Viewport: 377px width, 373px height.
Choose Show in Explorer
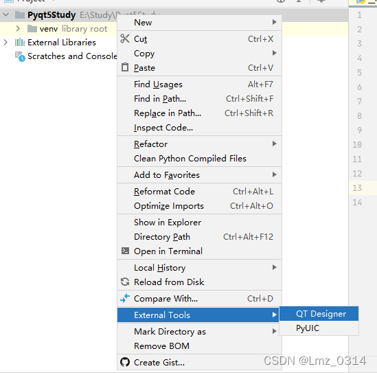pos(199,223)
